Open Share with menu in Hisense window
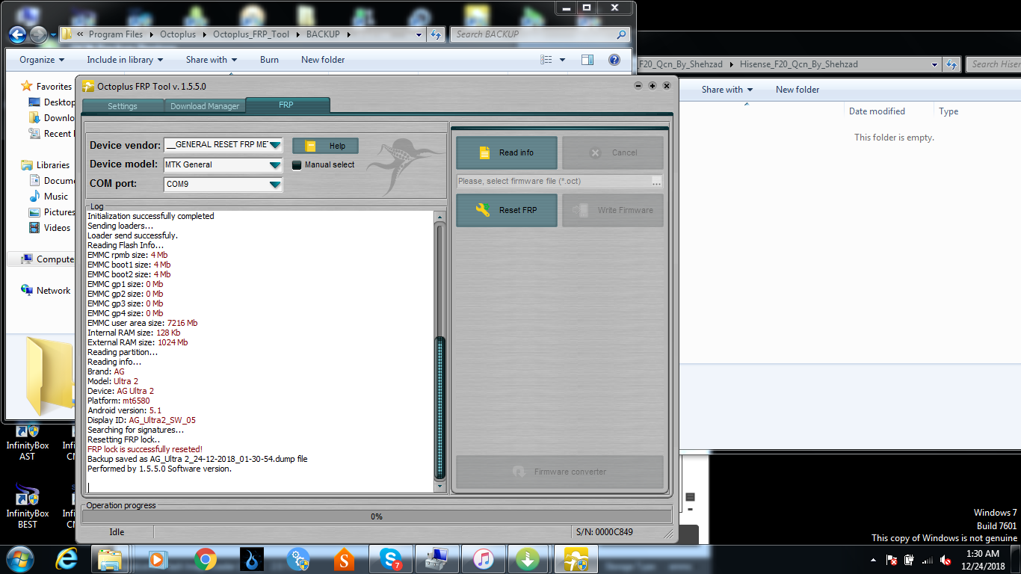 tap(727, 90)
